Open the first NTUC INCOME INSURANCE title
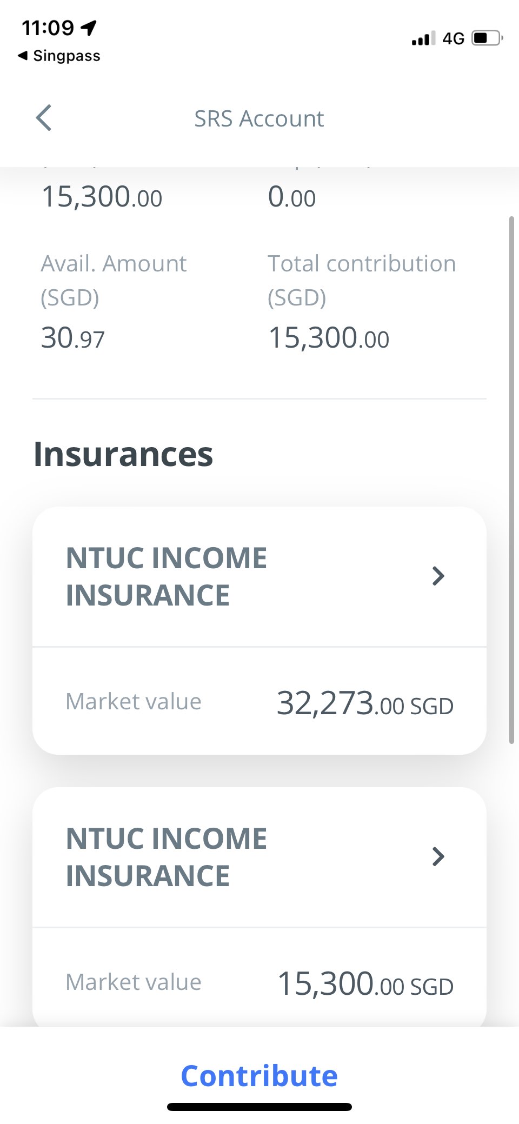Screen dimensions: 519x1124 (x=167, y=576)
